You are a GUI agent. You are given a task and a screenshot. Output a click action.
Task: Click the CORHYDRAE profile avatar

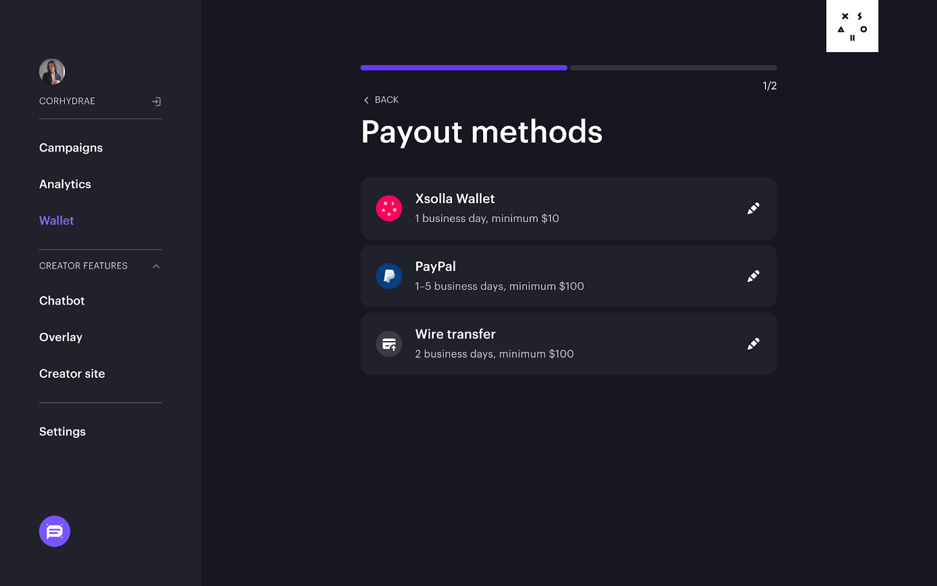tap(52, 71)
